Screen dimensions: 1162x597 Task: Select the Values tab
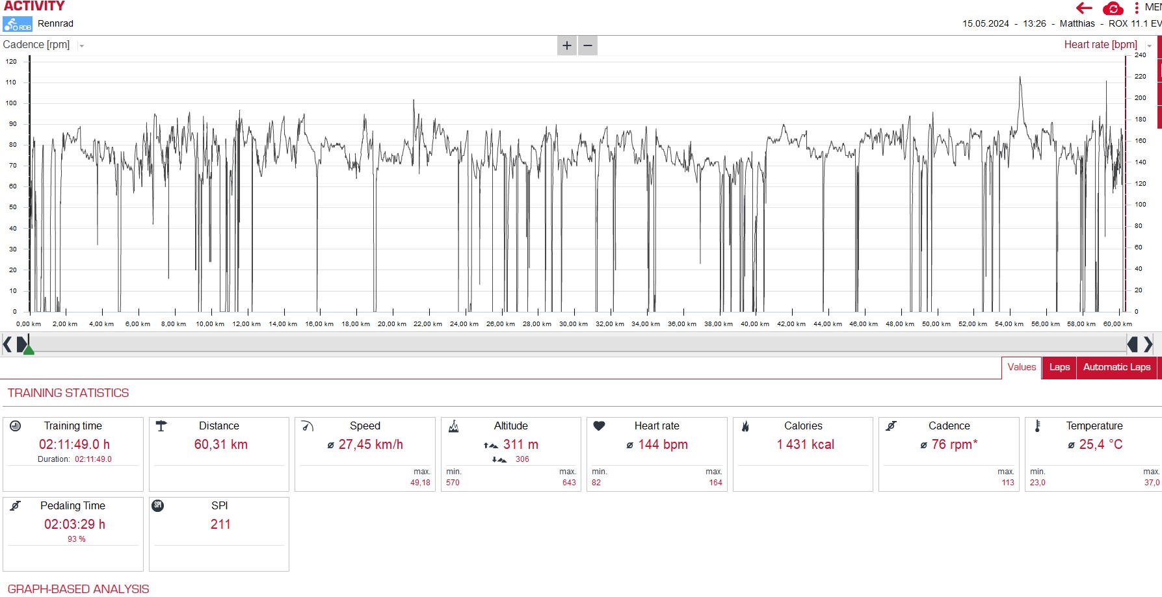click(x=1021, y=368)
